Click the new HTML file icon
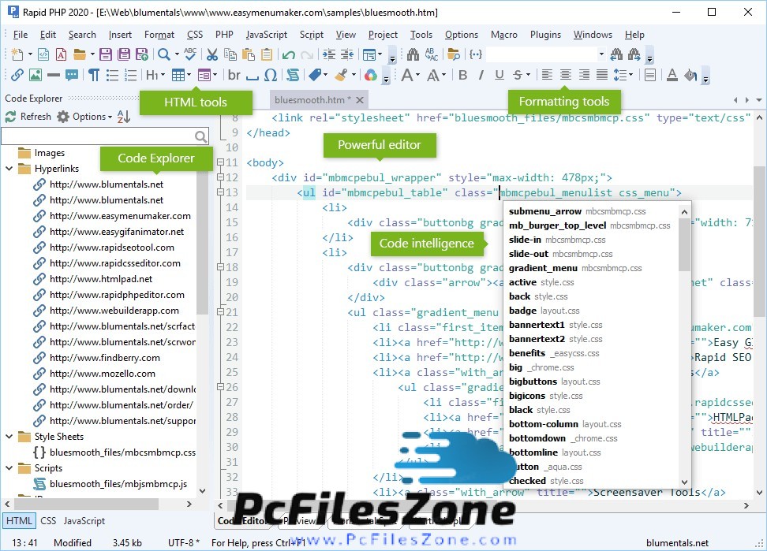This screenshot has height=551, width=767. [43, 54]
